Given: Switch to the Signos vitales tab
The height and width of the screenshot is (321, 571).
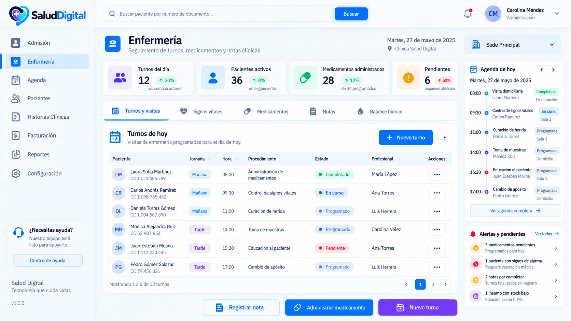Looking at the screenshot, I should point(201,112).
